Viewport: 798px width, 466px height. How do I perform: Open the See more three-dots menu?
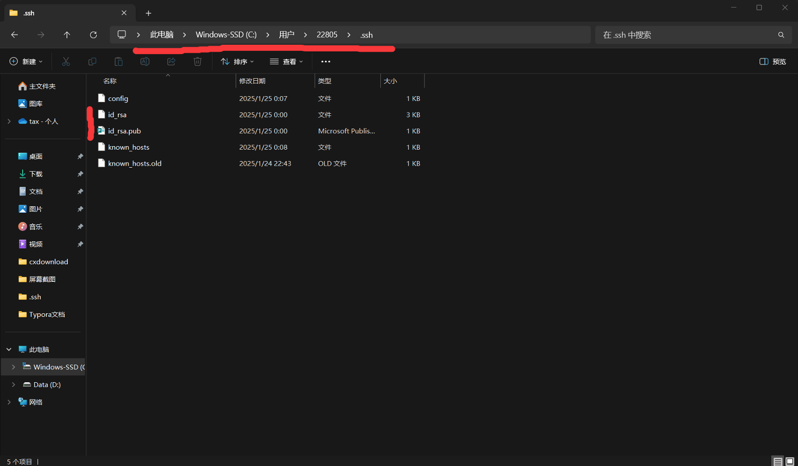tap(326, 62)
